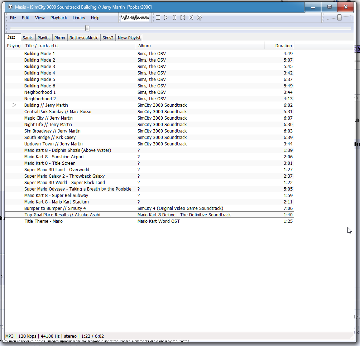
Task: Pause the track with the Pause button
Action: (x=174, y=18)
